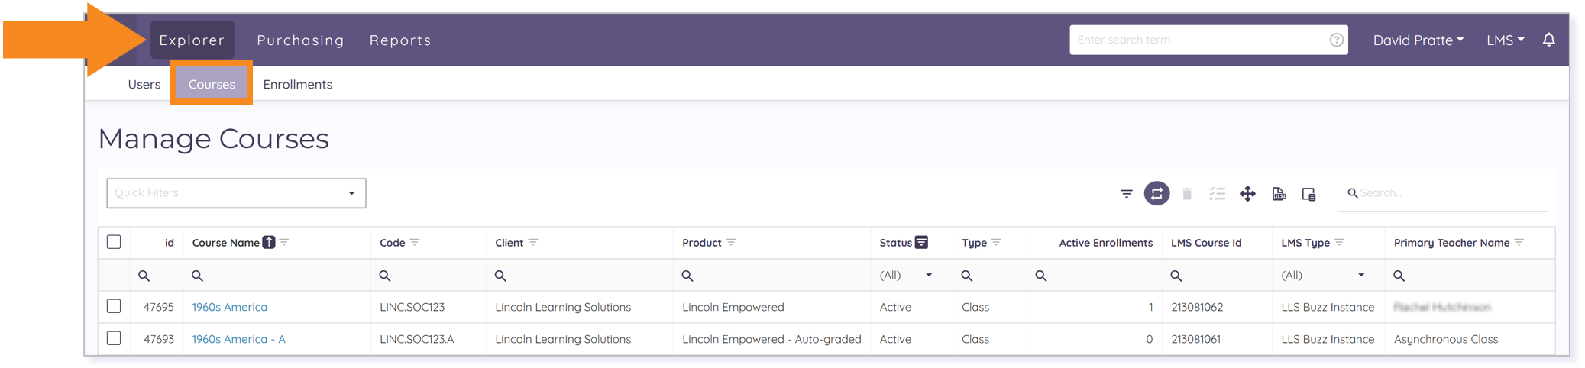Screen dimensions: 1585x368
Task: Click the four-way move arrows icon
Action: tap(1247, 194)
